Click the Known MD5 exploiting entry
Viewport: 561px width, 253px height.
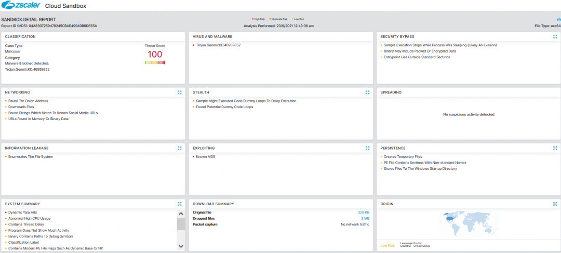[x=205, y=156]
